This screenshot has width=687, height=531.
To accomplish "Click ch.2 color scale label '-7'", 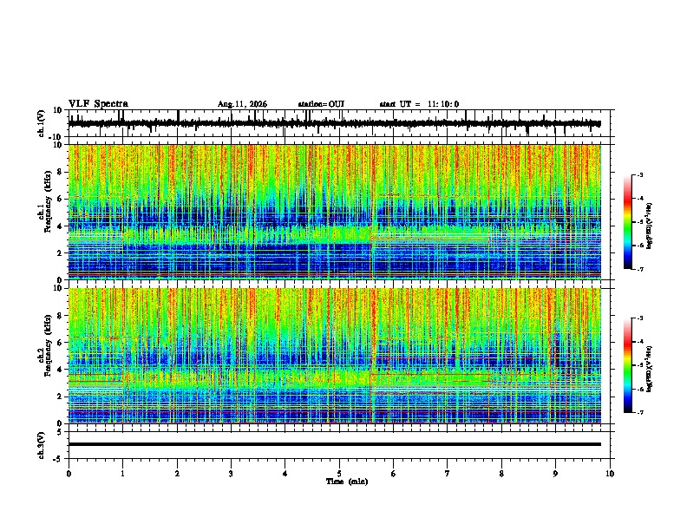I will pos(640,412).
